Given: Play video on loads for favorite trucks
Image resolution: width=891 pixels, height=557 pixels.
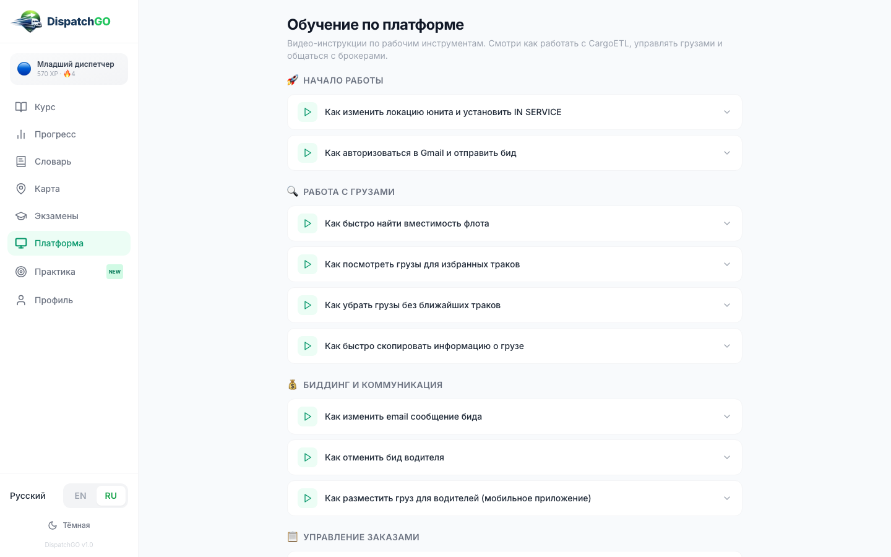Looking at the screenshot, I should (308, 264).
